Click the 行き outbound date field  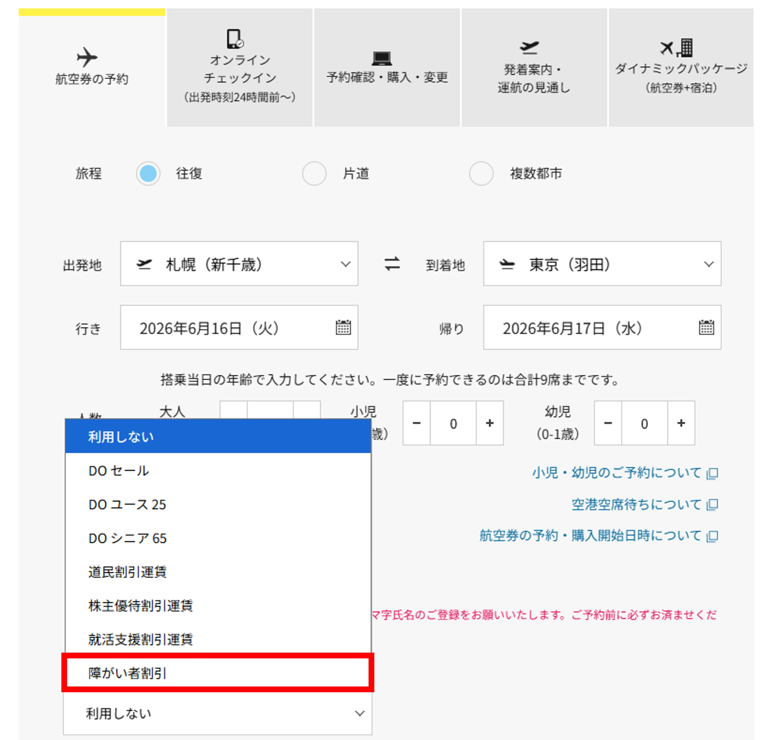point(239,328)
